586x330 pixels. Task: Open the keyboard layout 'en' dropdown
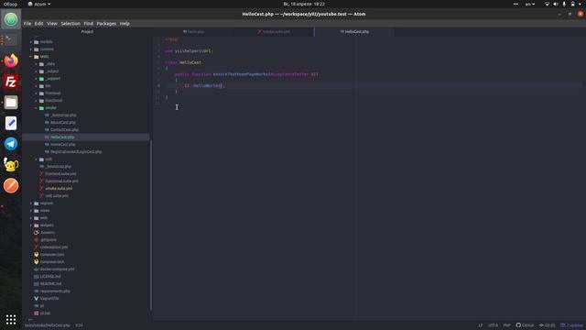click(x=530, y=4)
